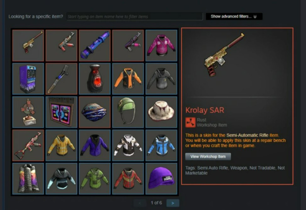The height and width of the screenshot is (210, 306).
Task: Select the yellow hazard jacket item
Action: pos(61,146)
